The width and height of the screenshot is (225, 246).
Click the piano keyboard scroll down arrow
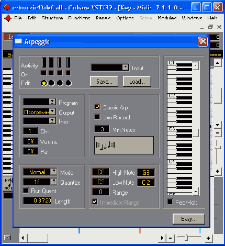point(196,192)
